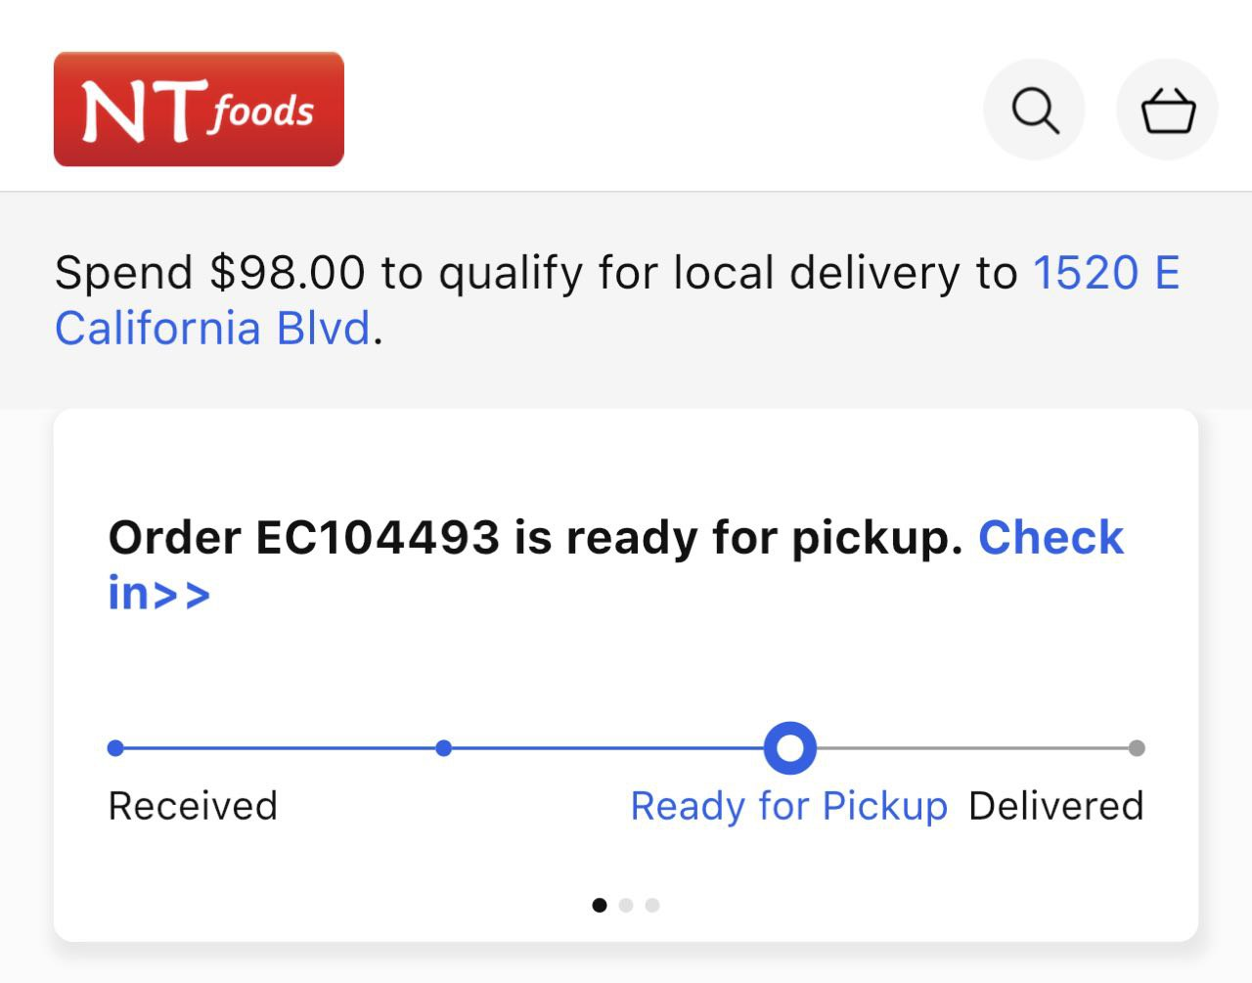This screenshot has width=1252, height=983.
Task: Click the second dot on the progress line
Action: tap(444, 747)
